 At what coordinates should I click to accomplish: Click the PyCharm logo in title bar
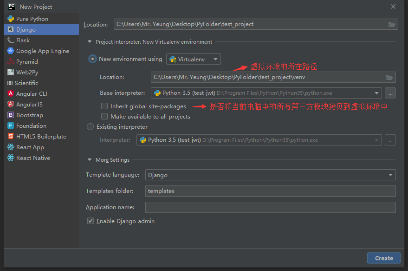pyautogui.click(x=12, y=7)
